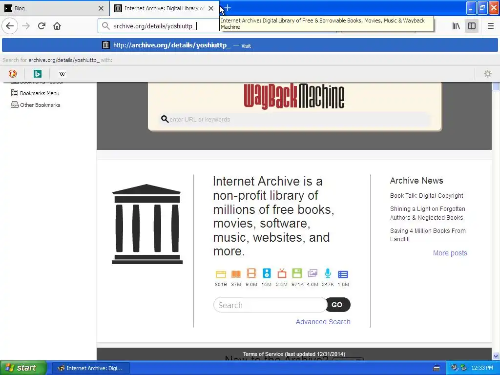This screenshot has width=500, height=375.
Task: Visit the suggested archive.org/details/yoshiuttp_ URL
Action: point(250,45)
